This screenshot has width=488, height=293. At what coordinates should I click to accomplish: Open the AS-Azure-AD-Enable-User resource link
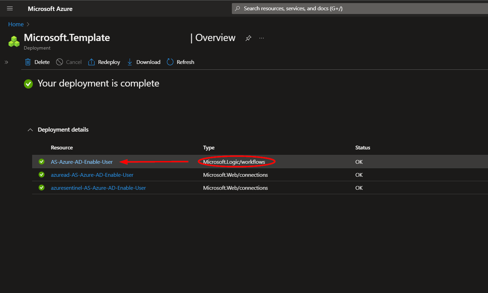[82, 162]
